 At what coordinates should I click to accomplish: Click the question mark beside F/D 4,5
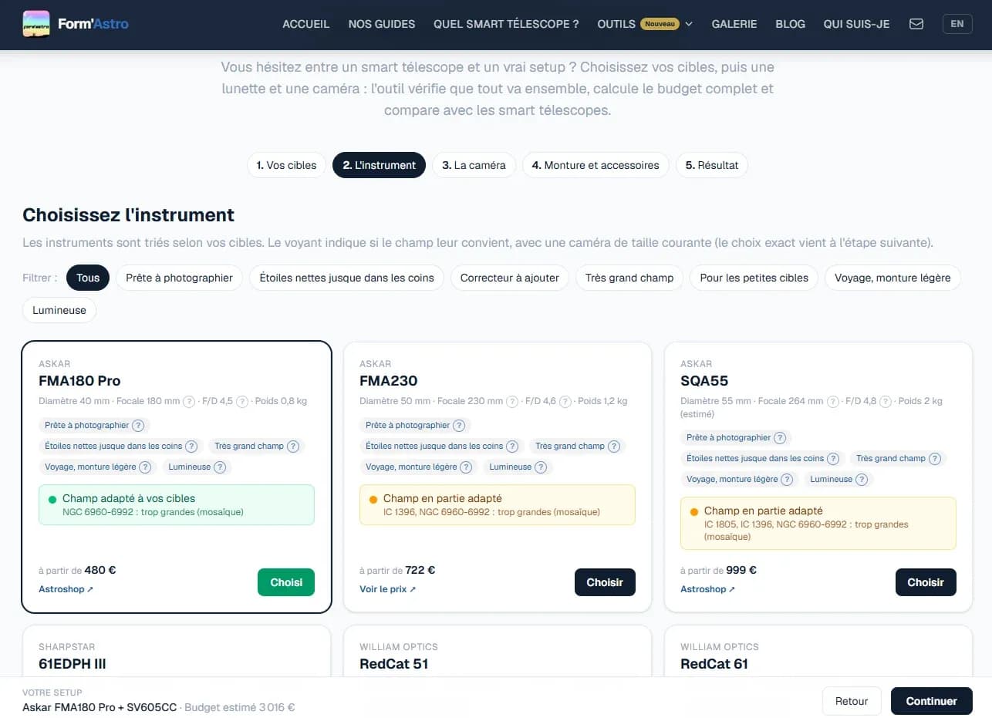coord(241,401)
